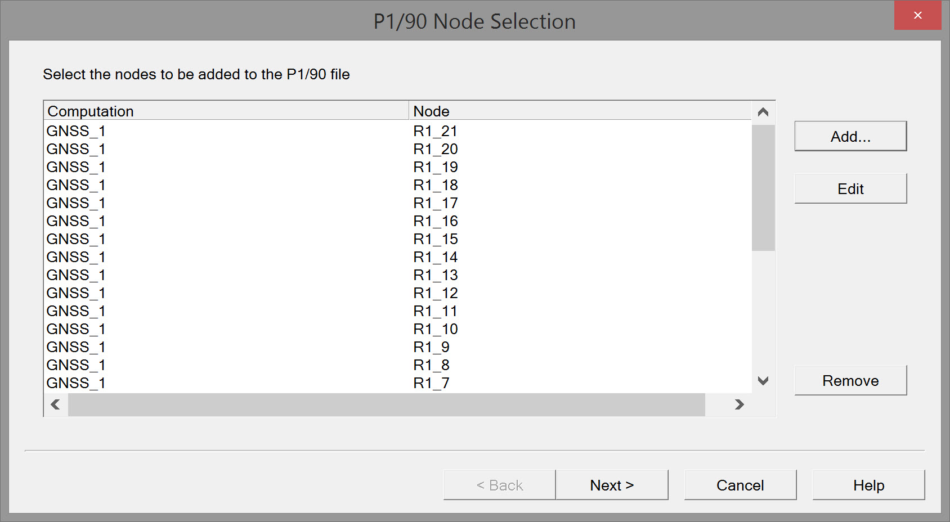Open Help for this dialog

(x=868, y=485)
